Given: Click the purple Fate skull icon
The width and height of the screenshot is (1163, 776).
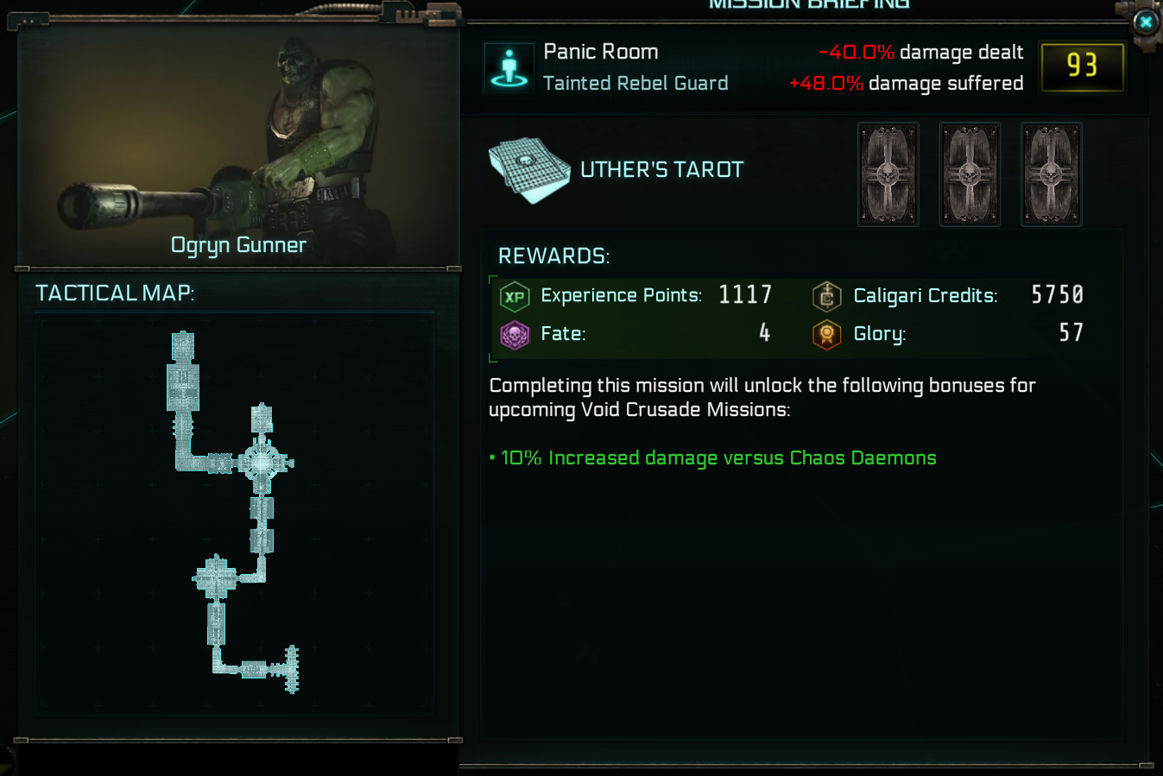Looking at the screenshot, I should click(515, 335).
